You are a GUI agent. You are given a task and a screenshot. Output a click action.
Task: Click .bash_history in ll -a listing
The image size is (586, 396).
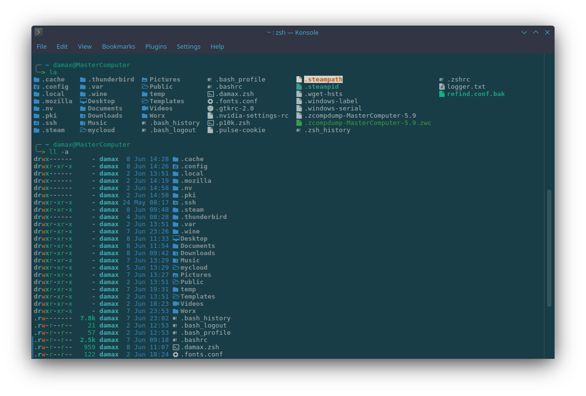(206, 318)
